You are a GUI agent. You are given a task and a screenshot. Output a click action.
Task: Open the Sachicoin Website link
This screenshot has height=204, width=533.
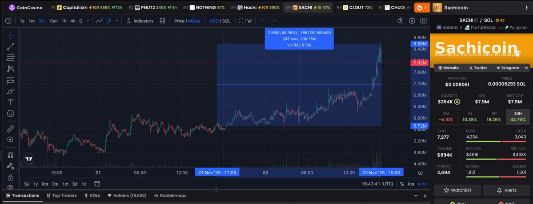[x=449, y=68]
